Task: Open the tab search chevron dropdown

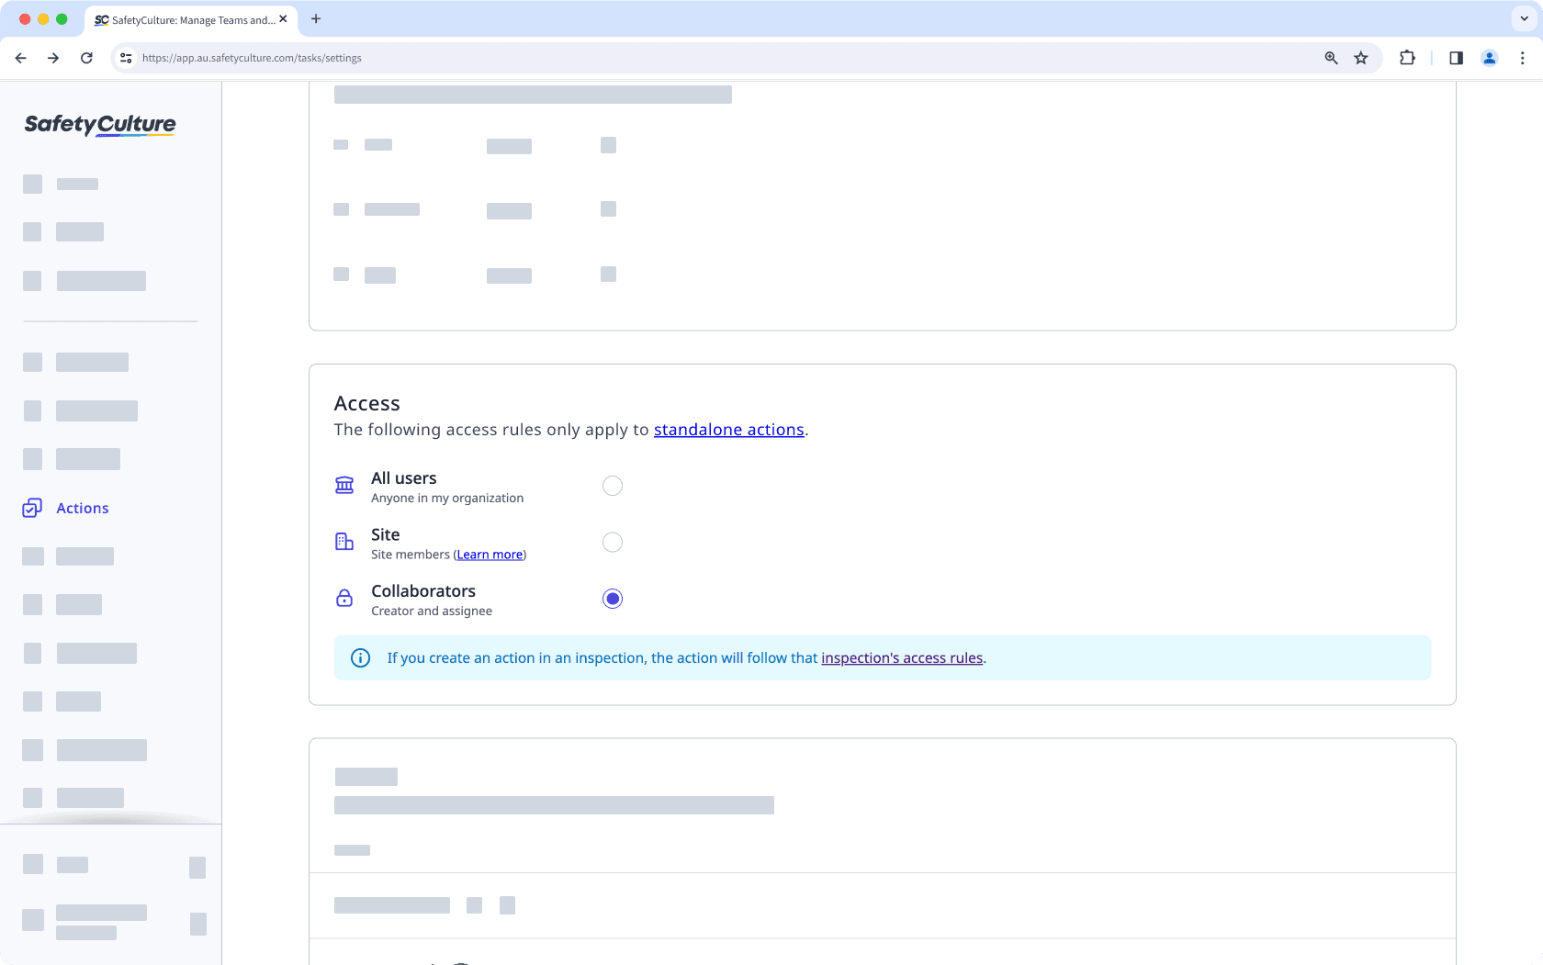Action: click(x=1522, y=19)
